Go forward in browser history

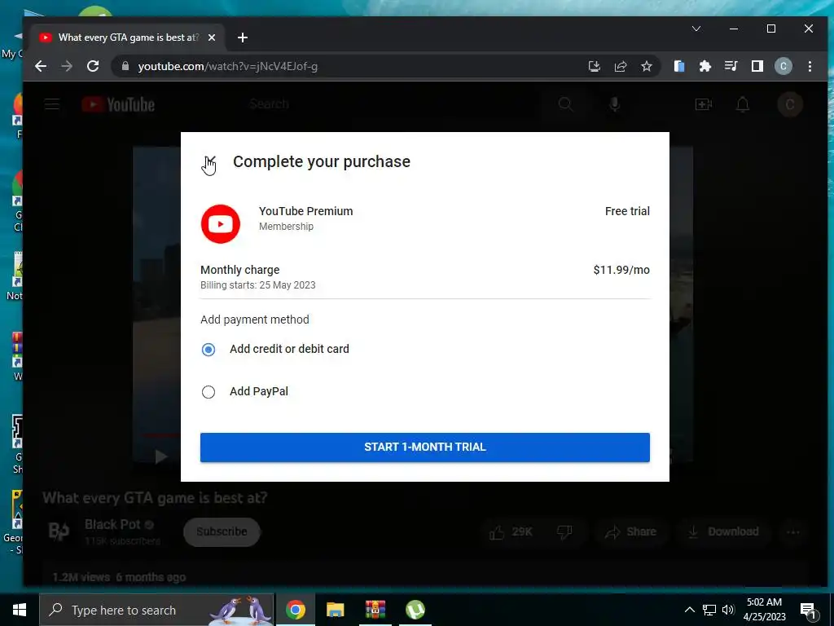coord(67,67)
